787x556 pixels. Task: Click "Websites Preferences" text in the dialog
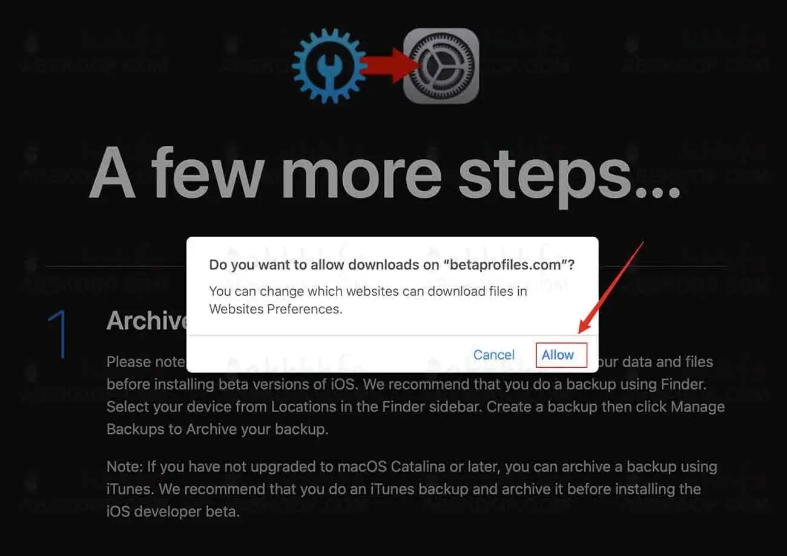pyautogui.click(x=274, y=309)
